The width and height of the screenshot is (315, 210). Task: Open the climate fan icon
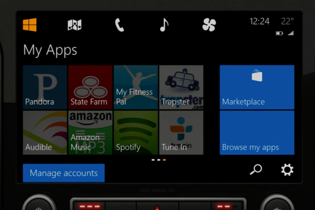pyautogui.click(x=209, y=25)
